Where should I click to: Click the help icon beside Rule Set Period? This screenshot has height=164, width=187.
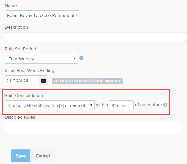pyautogui.click(x=81, y=58)
